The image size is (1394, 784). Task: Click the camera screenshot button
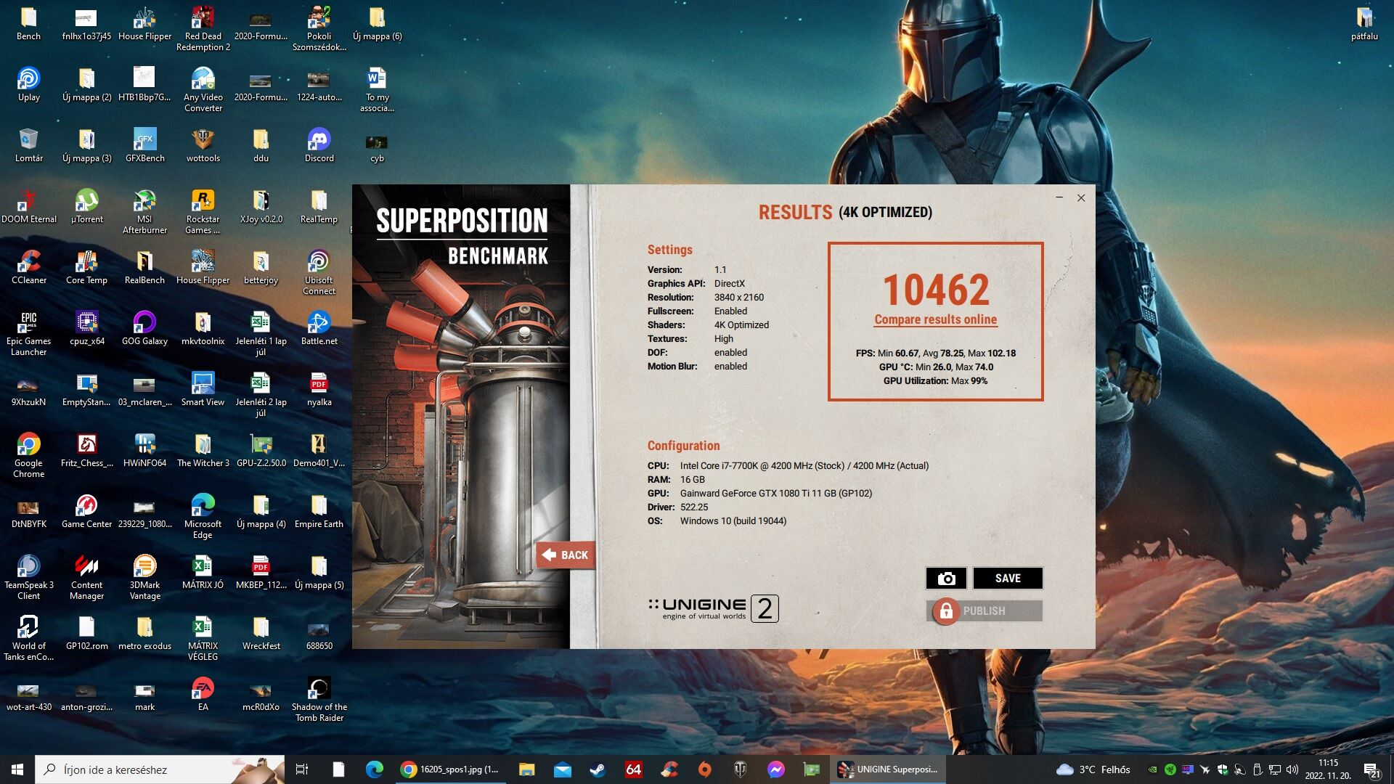click(945, 578)
